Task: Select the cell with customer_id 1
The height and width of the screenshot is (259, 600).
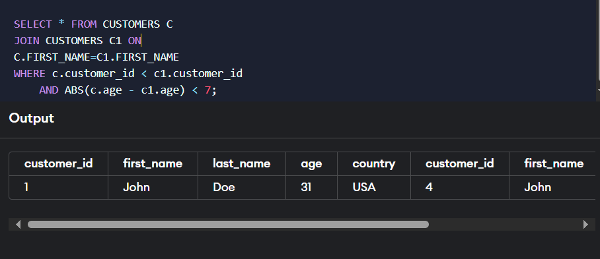Action: (x=59, y=187)
